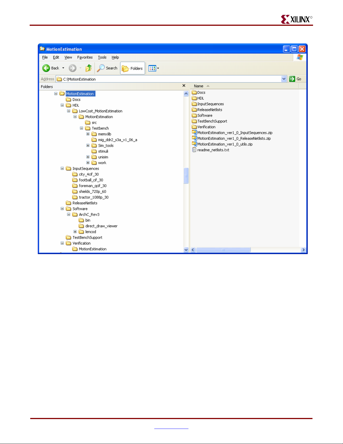Open the address bar dropdown arrow
The width and height of the screenshot is (343, 444).
coord(284,79)
